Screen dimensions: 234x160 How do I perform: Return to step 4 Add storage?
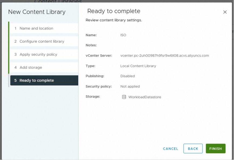[31, 67]
